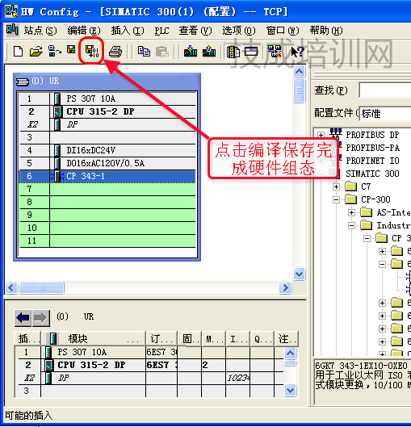Download to module toolbar icon
The height and width of the screenshot is (427, 411).
[191, 51]
